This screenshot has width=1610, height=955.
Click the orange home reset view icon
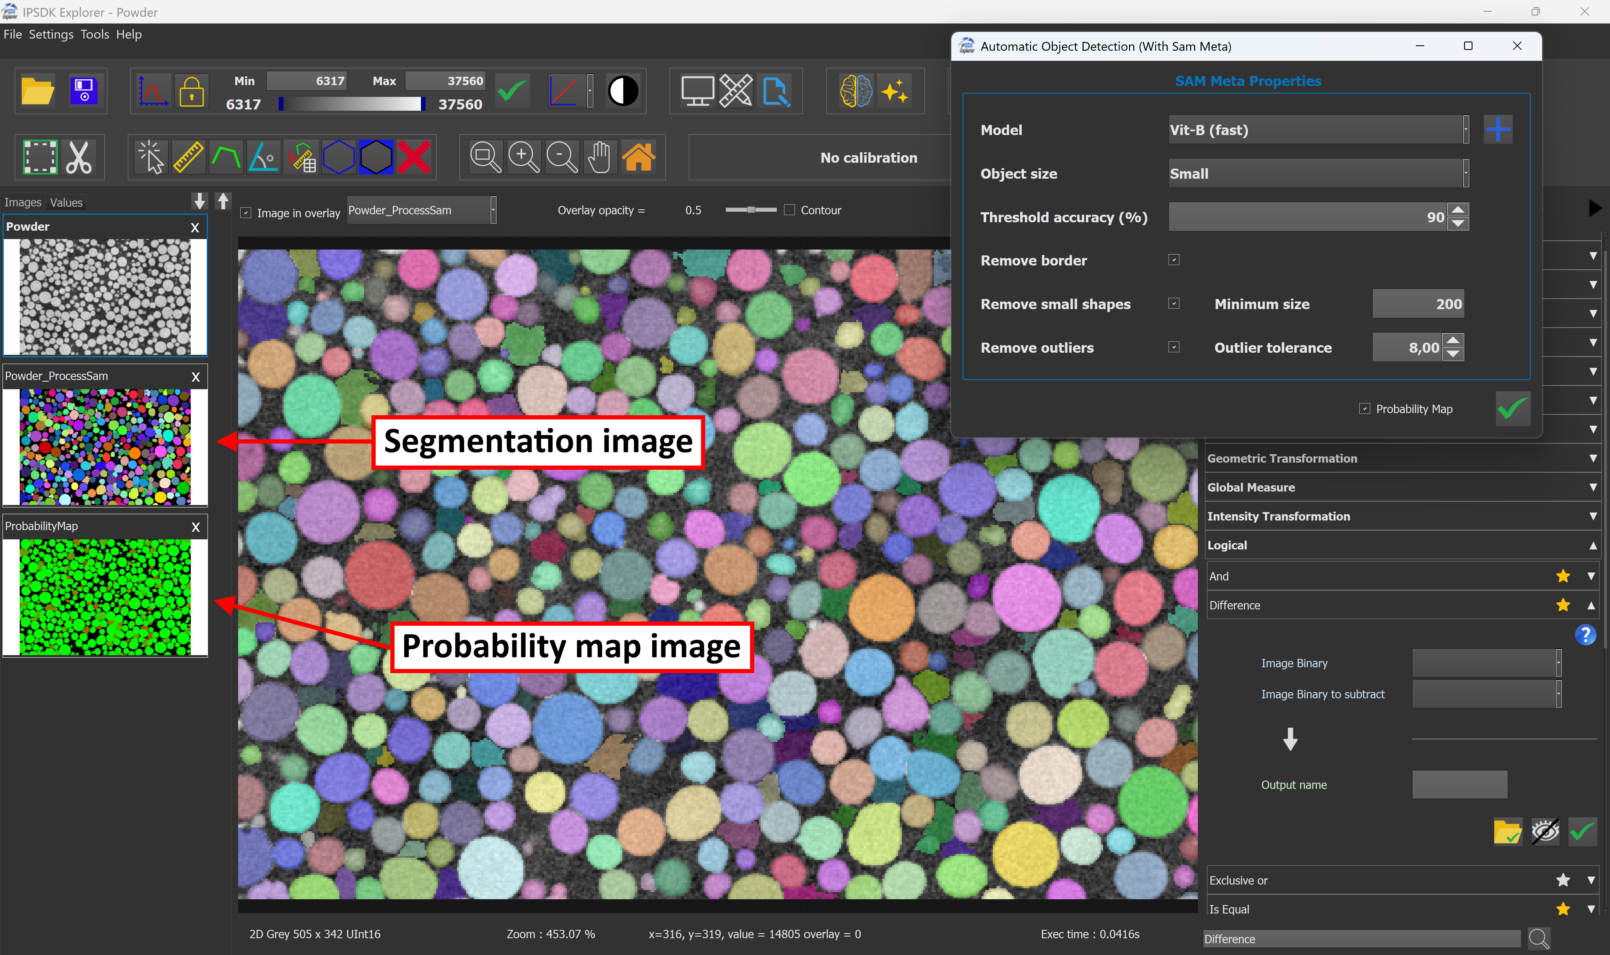point(638,158)
